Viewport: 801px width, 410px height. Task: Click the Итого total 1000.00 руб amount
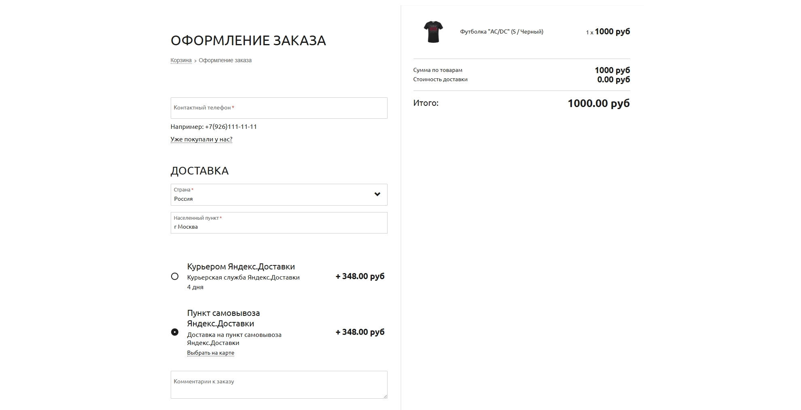[x=599, y=103]
